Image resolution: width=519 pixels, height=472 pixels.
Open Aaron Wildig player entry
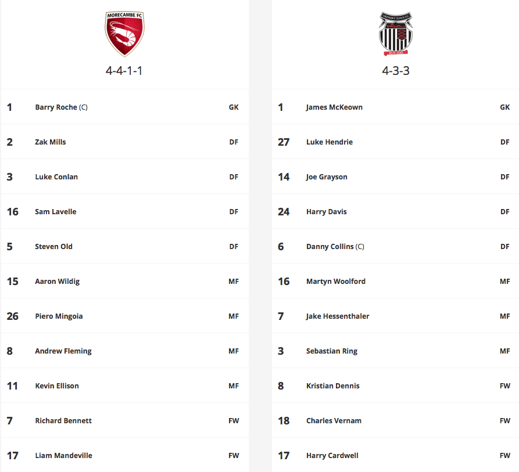point(58,281)
